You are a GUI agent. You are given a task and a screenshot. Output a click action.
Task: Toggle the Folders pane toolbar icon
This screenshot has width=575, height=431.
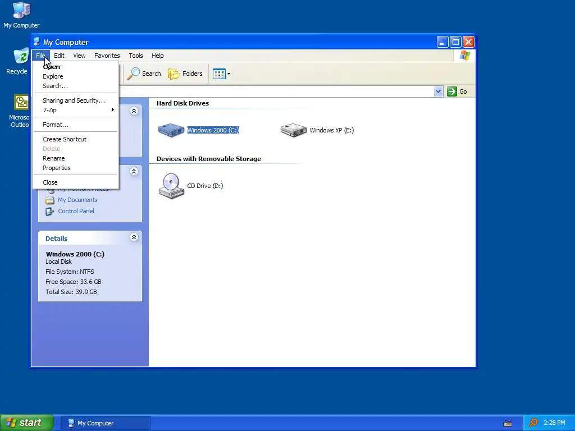(174, 74)
